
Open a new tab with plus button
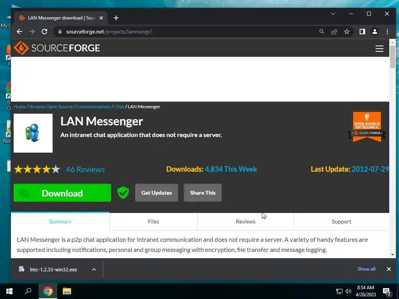pyautogui.click(x=116, y=18)
